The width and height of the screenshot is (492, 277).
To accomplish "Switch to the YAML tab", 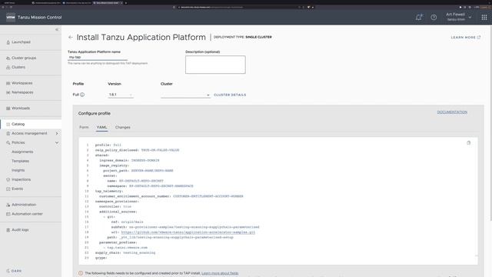I will click(101, 127).
